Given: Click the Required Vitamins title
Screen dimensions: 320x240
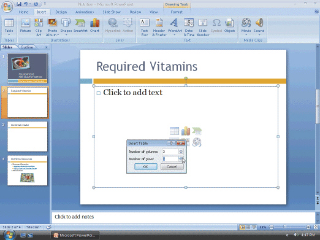Looking at the screenshot, I should pos(147,66).
